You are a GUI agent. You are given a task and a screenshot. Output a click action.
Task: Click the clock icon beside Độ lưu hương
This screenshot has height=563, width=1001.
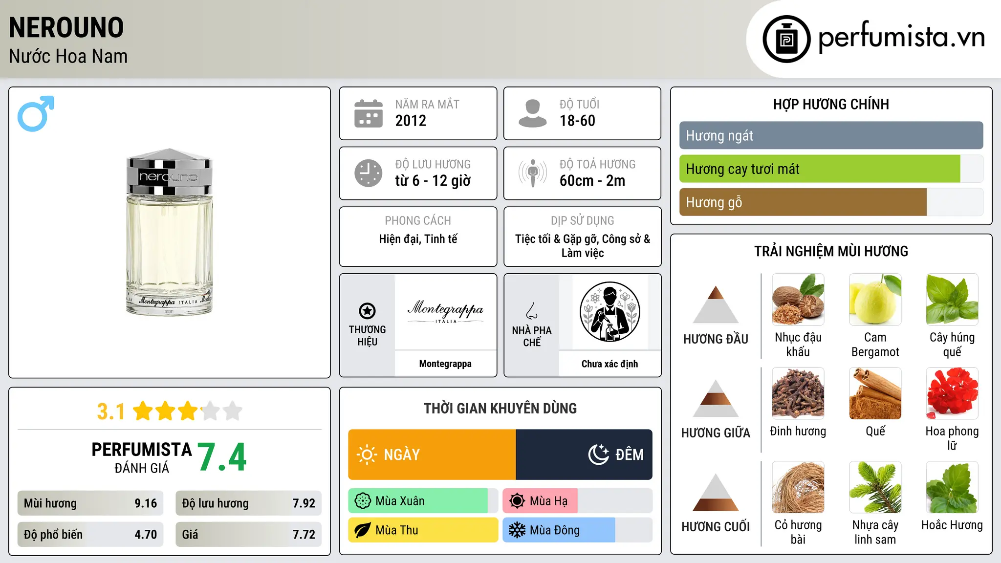369,173
